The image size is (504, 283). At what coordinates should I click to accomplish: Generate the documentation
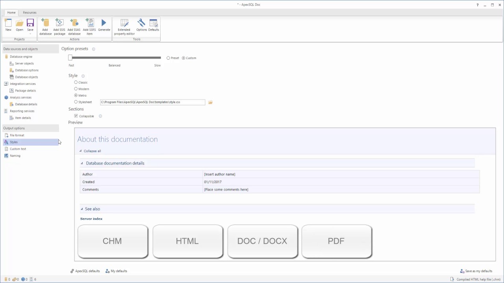[104, 25]
